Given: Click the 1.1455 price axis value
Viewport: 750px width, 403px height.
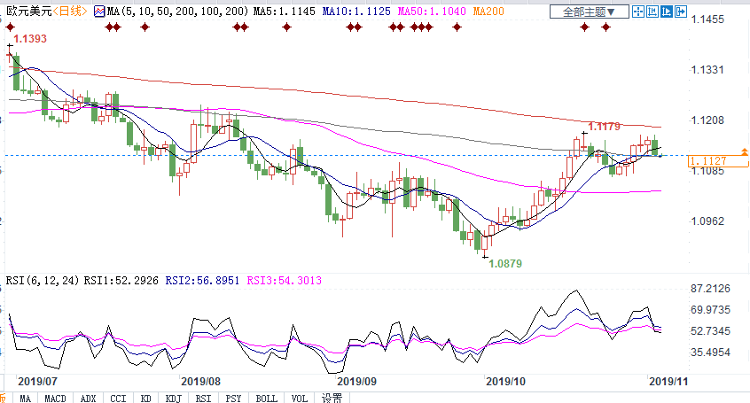Looking at the screenshot, I should pos(708,19).
